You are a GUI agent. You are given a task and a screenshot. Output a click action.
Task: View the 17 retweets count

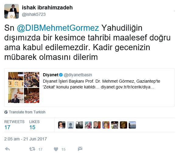[7, 127]
